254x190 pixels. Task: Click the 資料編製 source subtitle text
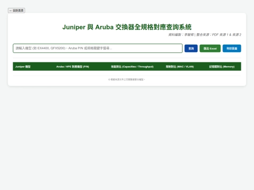pyautogui.click(x=205, y=35)
